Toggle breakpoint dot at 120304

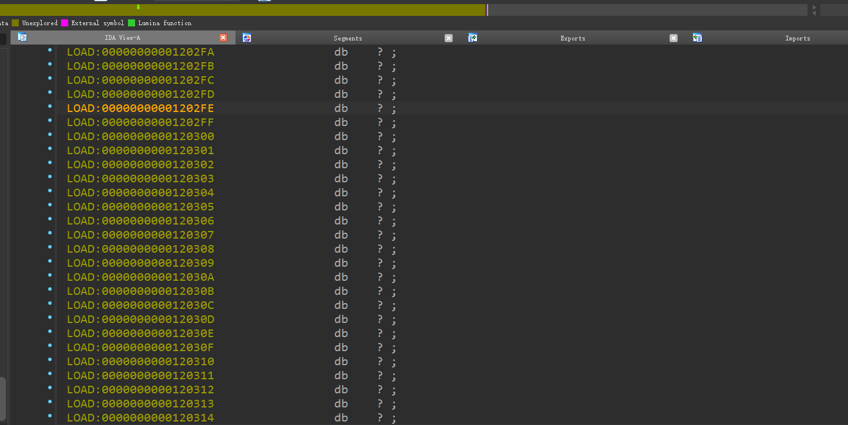tap(50, 191)
